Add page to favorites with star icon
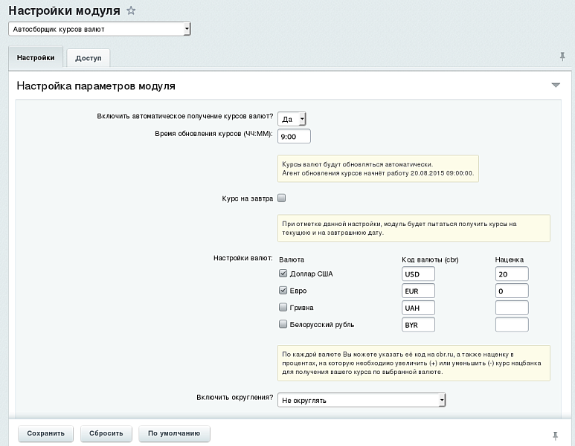 point(132,10)
